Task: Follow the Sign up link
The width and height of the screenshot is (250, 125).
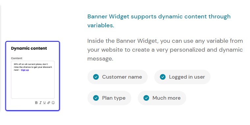Action: (25, 70)
